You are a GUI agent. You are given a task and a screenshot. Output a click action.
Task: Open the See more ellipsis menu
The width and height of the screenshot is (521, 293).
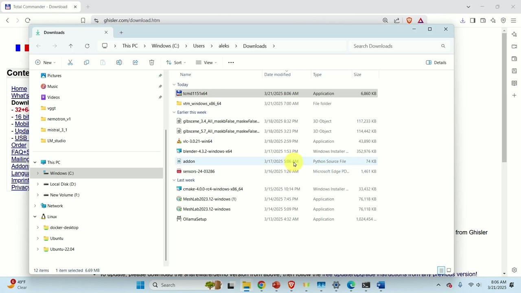click(231, 62)
